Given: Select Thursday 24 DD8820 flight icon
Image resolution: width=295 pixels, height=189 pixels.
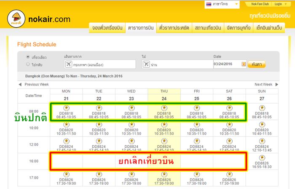Looking at the screenshot, I should click(x=164, y=125).
